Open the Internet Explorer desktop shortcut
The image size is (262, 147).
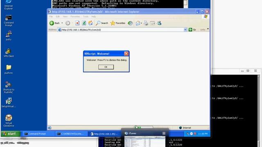(9, 4)
